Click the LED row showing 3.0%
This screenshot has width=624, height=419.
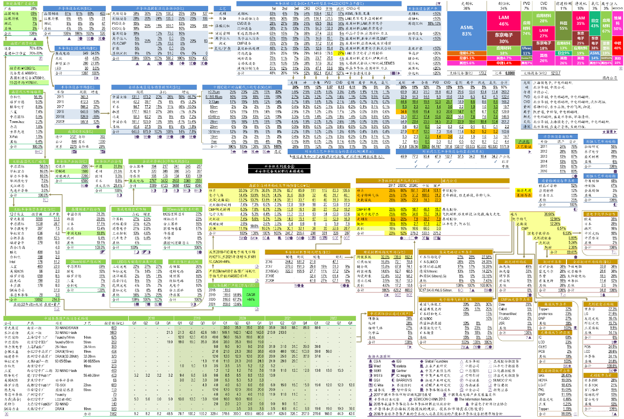point(77,68)
